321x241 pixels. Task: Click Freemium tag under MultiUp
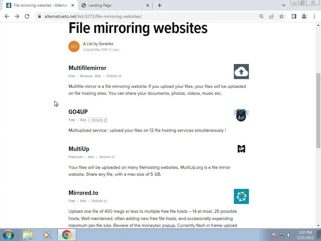tap(76, 157)
